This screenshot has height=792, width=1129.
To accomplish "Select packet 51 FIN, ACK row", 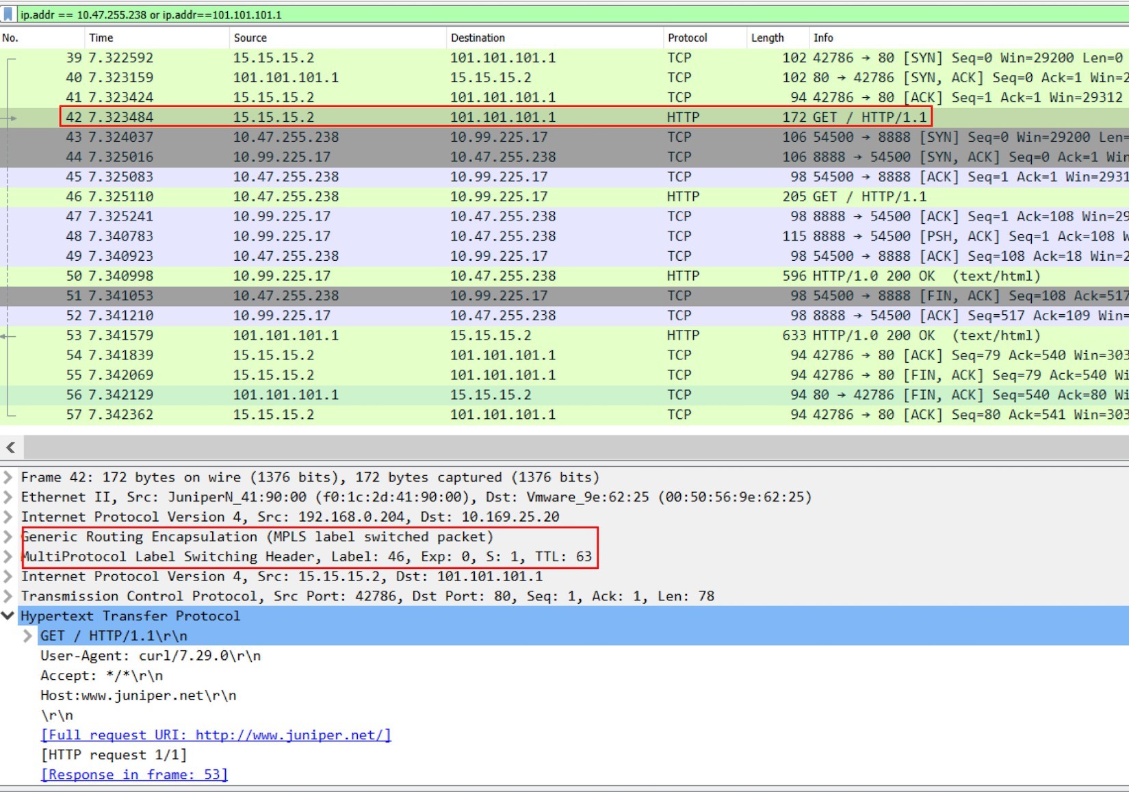I will [564, 296].
